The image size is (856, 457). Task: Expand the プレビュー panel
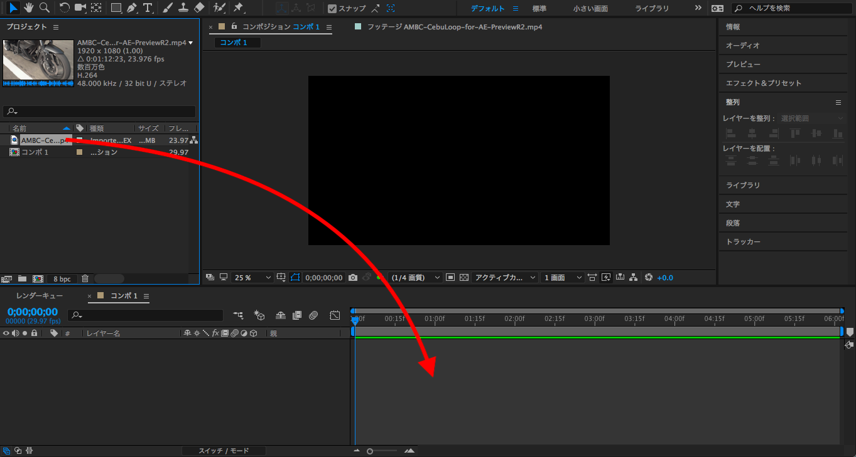coord(743,65)
